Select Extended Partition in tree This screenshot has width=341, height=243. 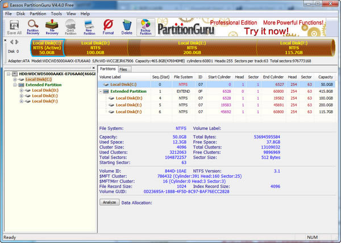(44, 85)
